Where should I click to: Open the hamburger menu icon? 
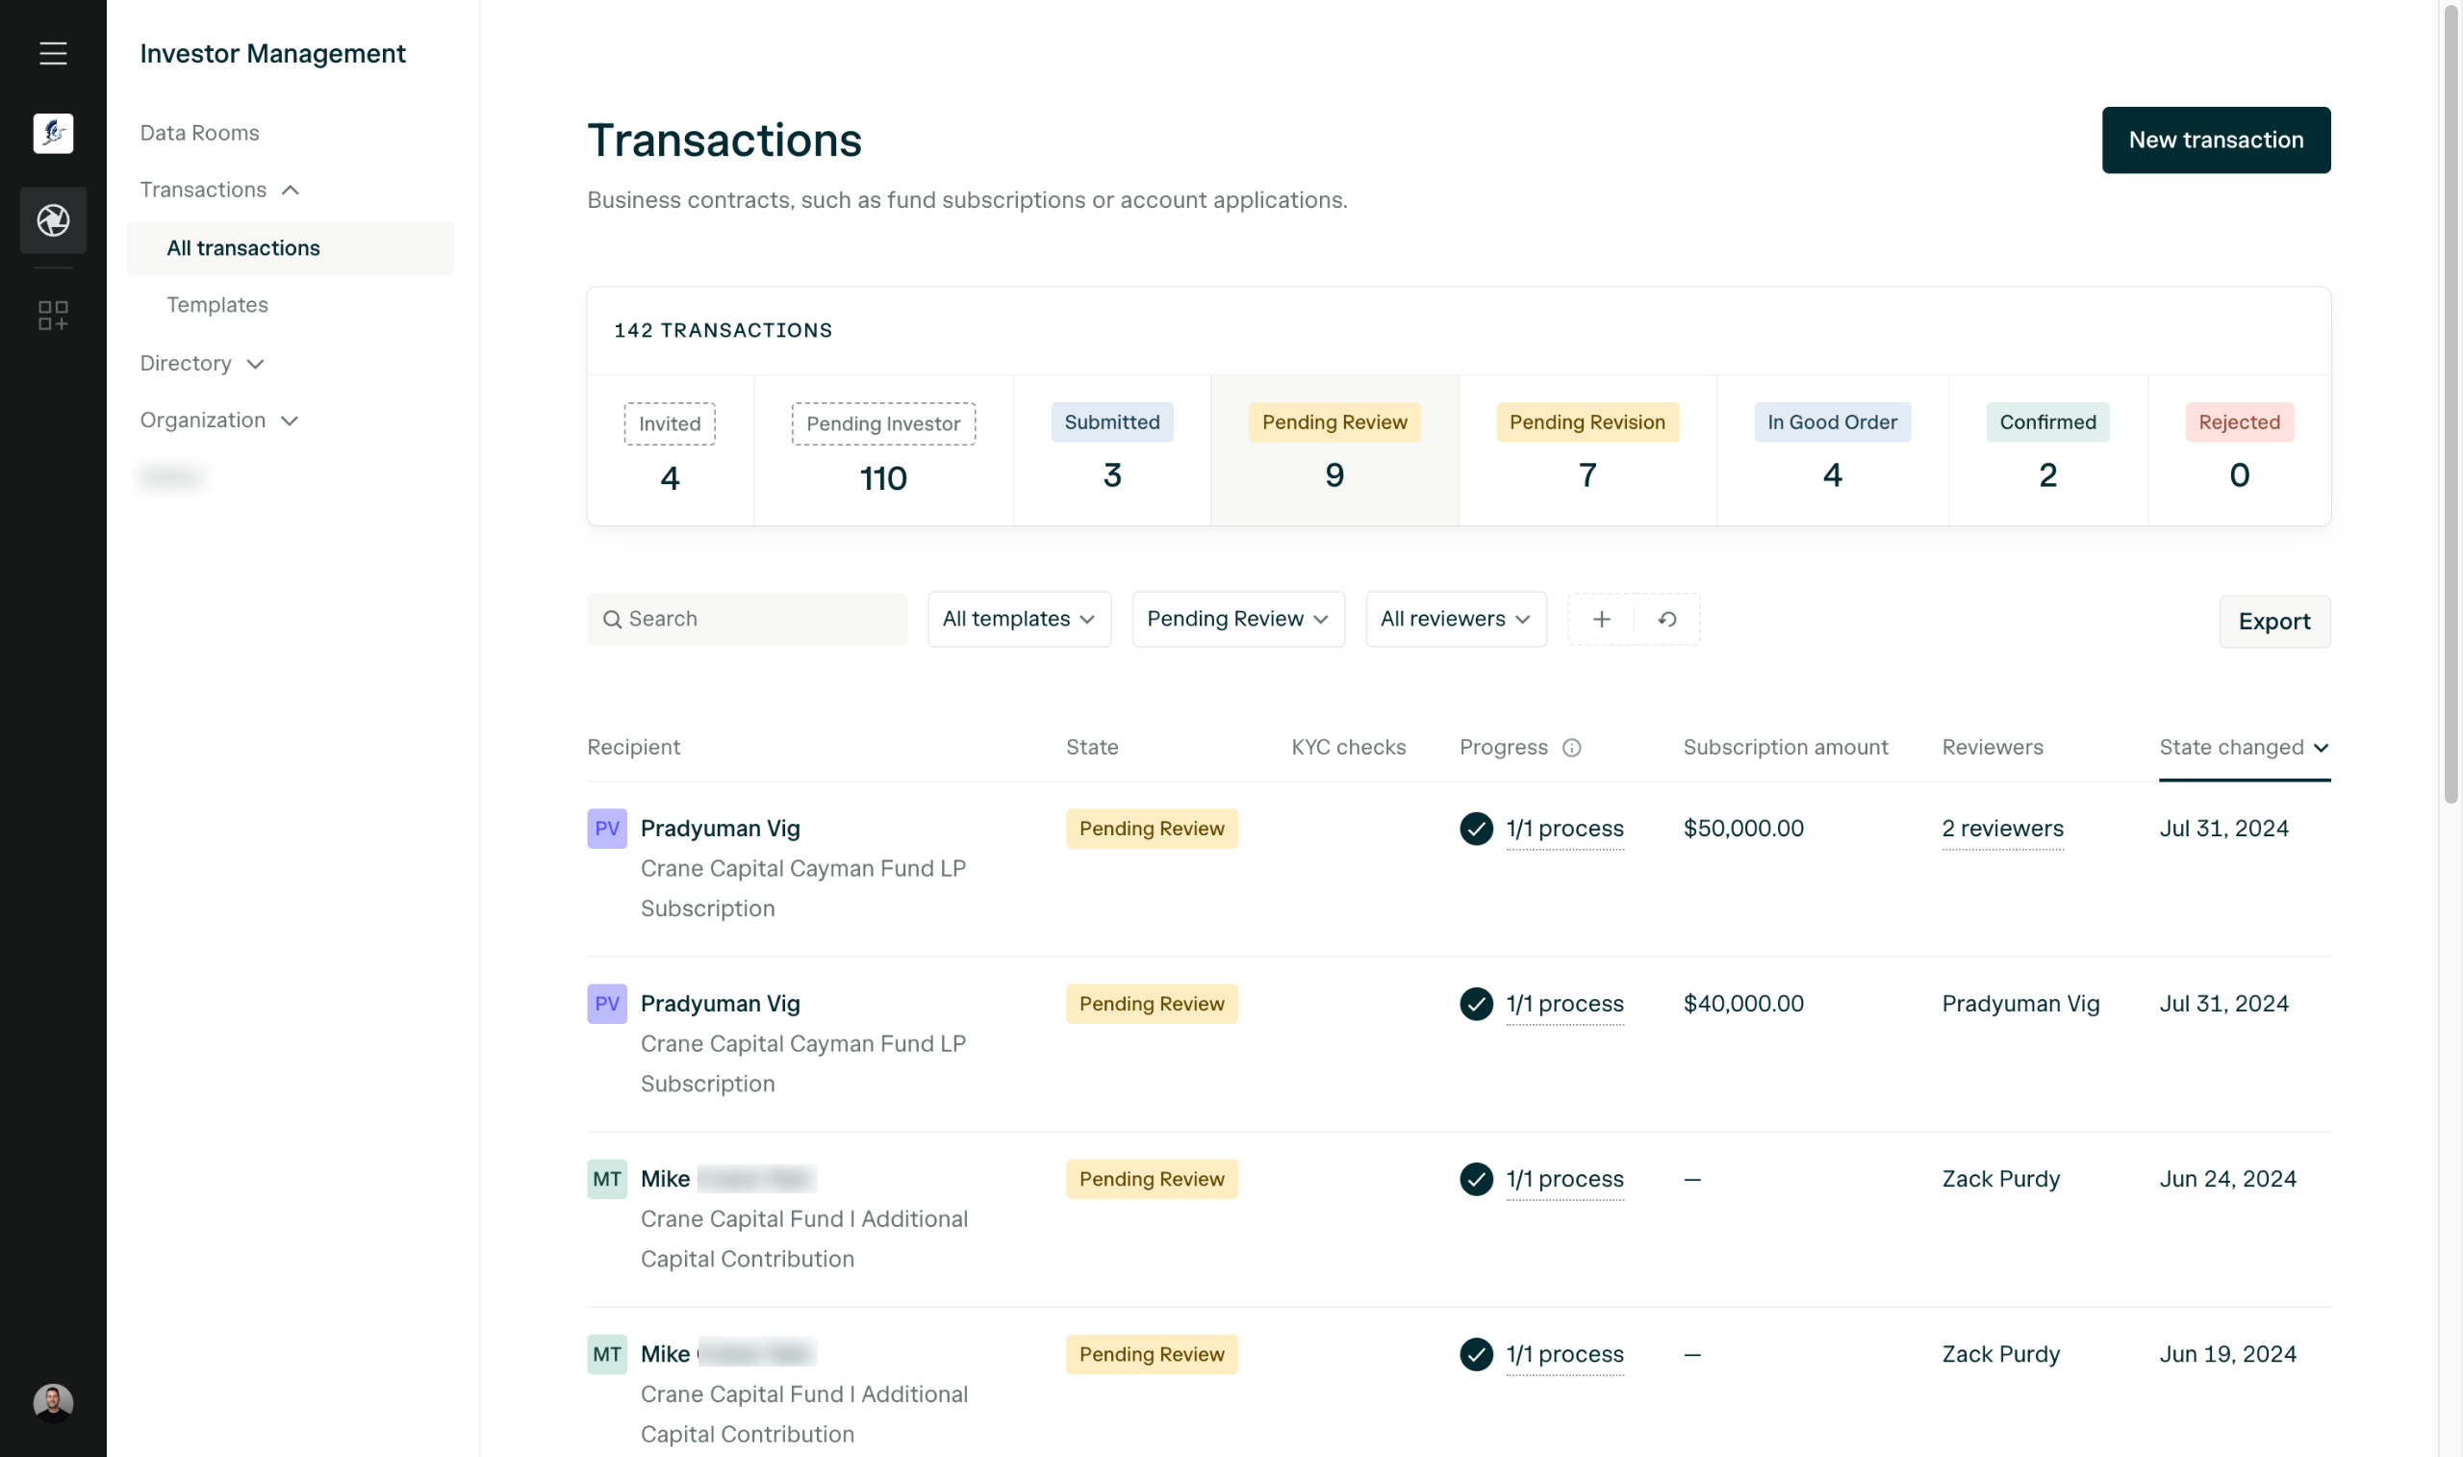[53, 53]
